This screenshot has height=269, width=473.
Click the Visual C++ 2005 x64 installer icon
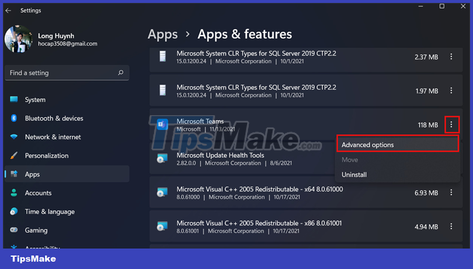coord(162,192)
